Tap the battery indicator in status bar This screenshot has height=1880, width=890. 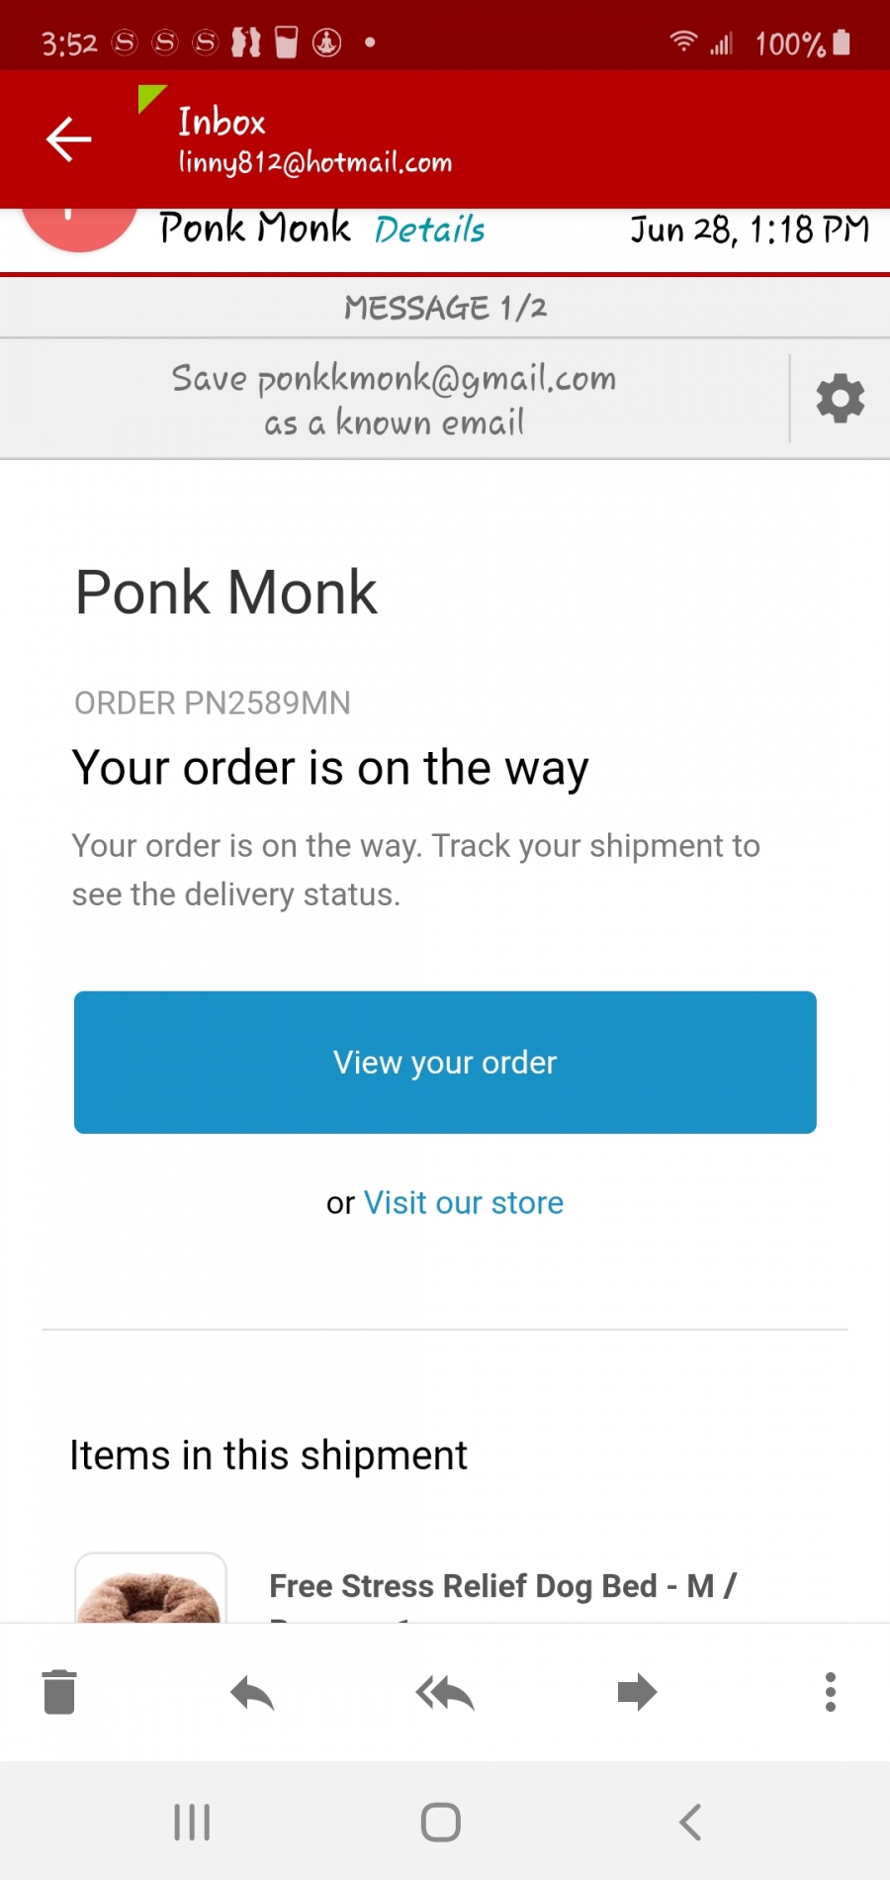click(842, 43)
